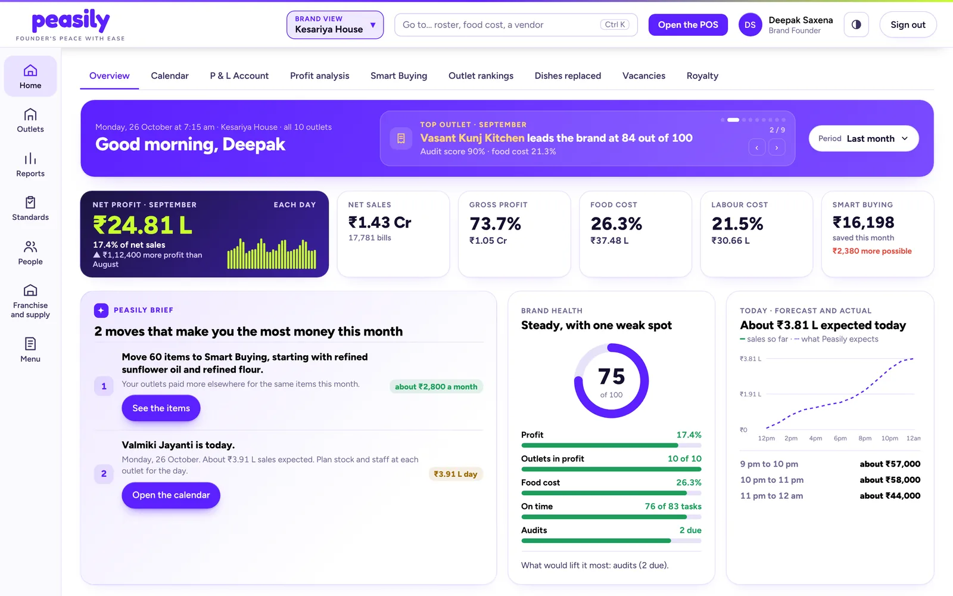
Task: Click the Deepak Saxena profile name
Action: pyautogui.click(x=801, y=20)
